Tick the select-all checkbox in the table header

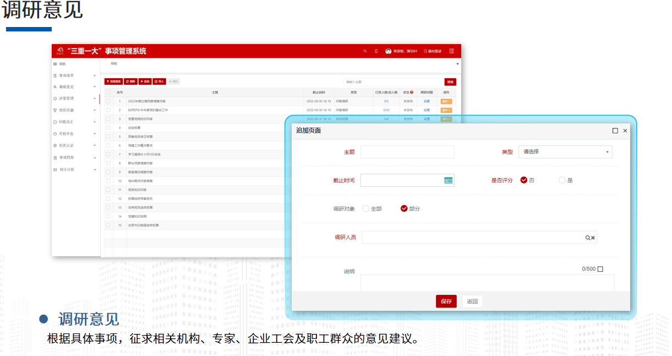108,92
